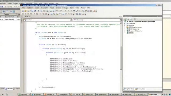The image size is (171, 96).
Task: Click the code editor scroll up arrow
Action: [121, 23]
